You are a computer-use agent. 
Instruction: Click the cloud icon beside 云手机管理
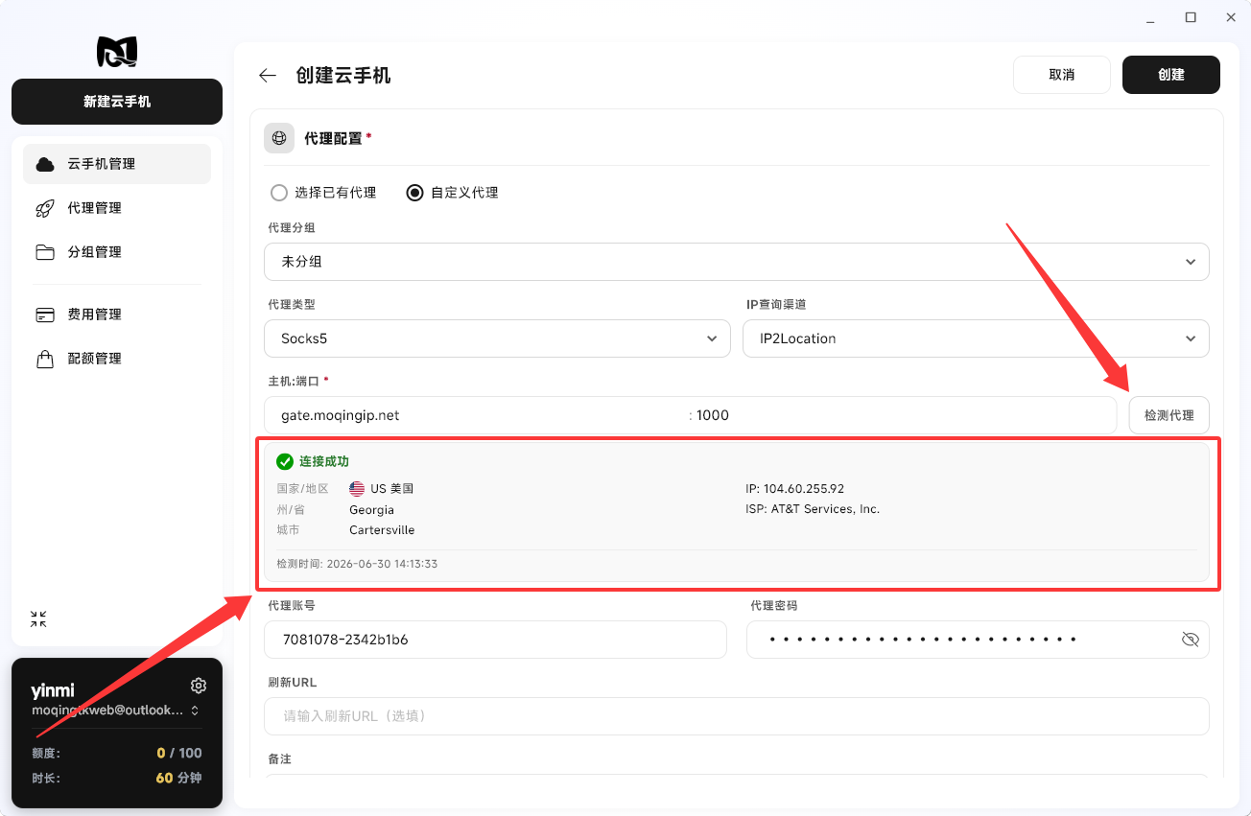point(45,164)
